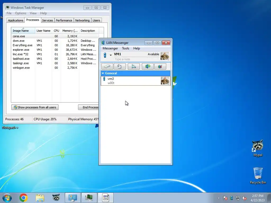Sort by the Memory column header
The height and width of the screenshot is (203, 271).
tap(70, 31)
